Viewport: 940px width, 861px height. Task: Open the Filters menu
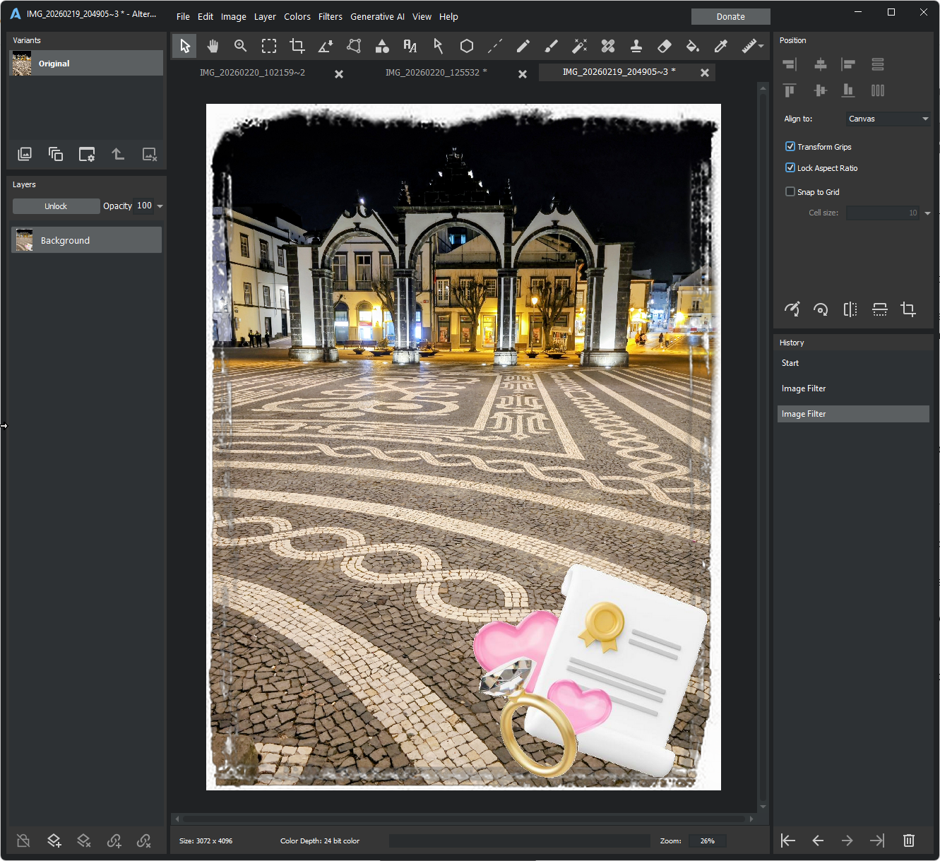330,17
